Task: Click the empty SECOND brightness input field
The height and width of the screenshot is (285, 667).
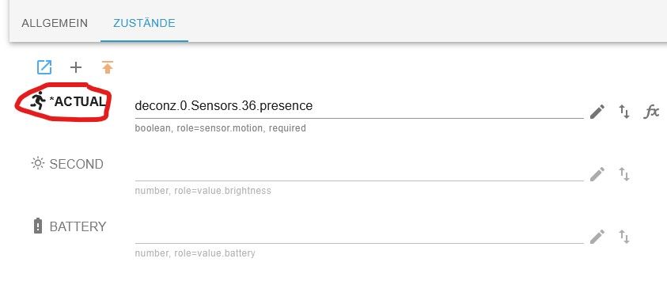Action: (x=359, y=169)
